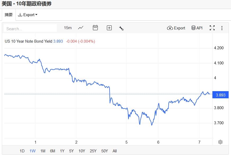This screenshot has height=155, width=231.
Task: Choose the 1Y time range
Action: pyautogui.click(x=62, y=151)
